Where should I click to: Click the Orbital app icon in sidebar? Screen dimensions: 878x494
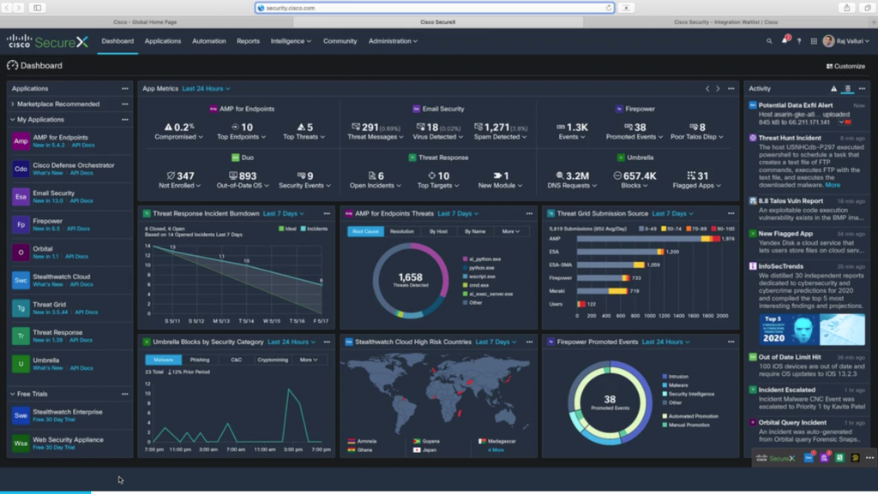click(x=21, y=252)
